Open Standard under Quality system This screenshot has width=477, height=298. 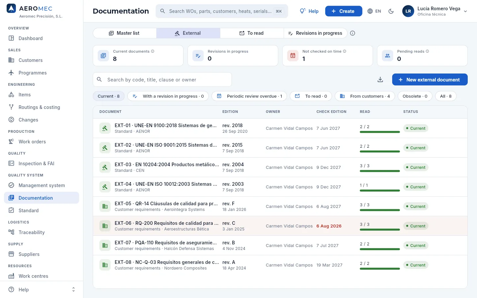[42, 211]
